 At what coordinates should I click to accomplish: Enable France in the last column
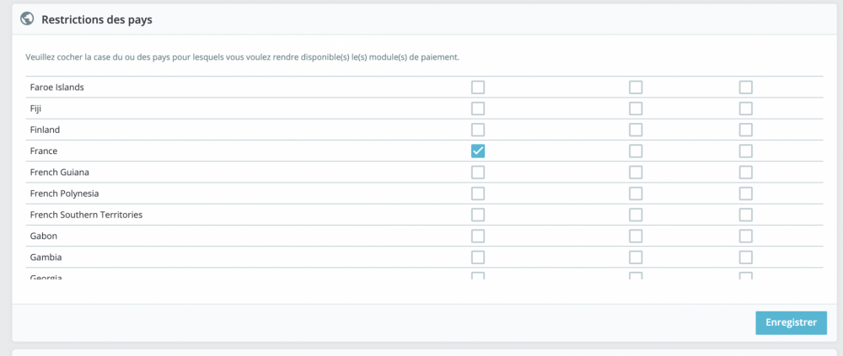(x=745, y=151)
